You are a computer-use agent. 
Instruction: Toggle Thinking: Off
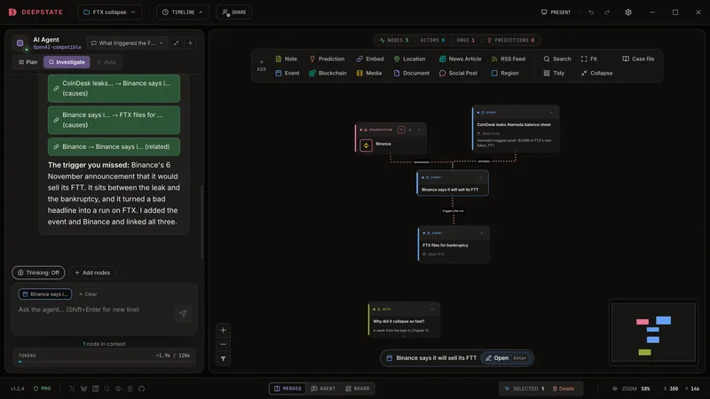coord(38,273)
